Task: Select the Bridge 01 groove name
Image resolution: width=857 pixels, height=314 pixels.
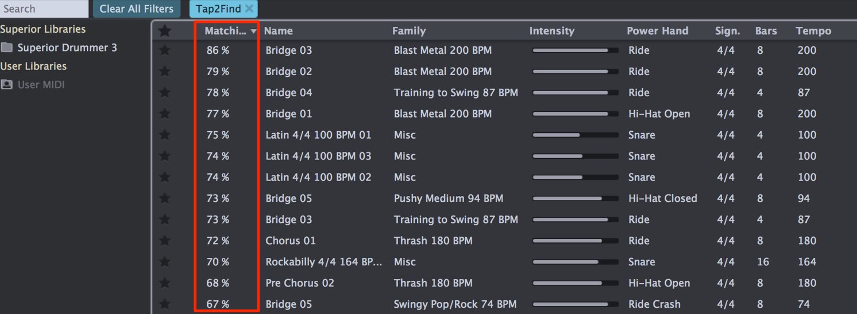Action: [x=289, y=114]
